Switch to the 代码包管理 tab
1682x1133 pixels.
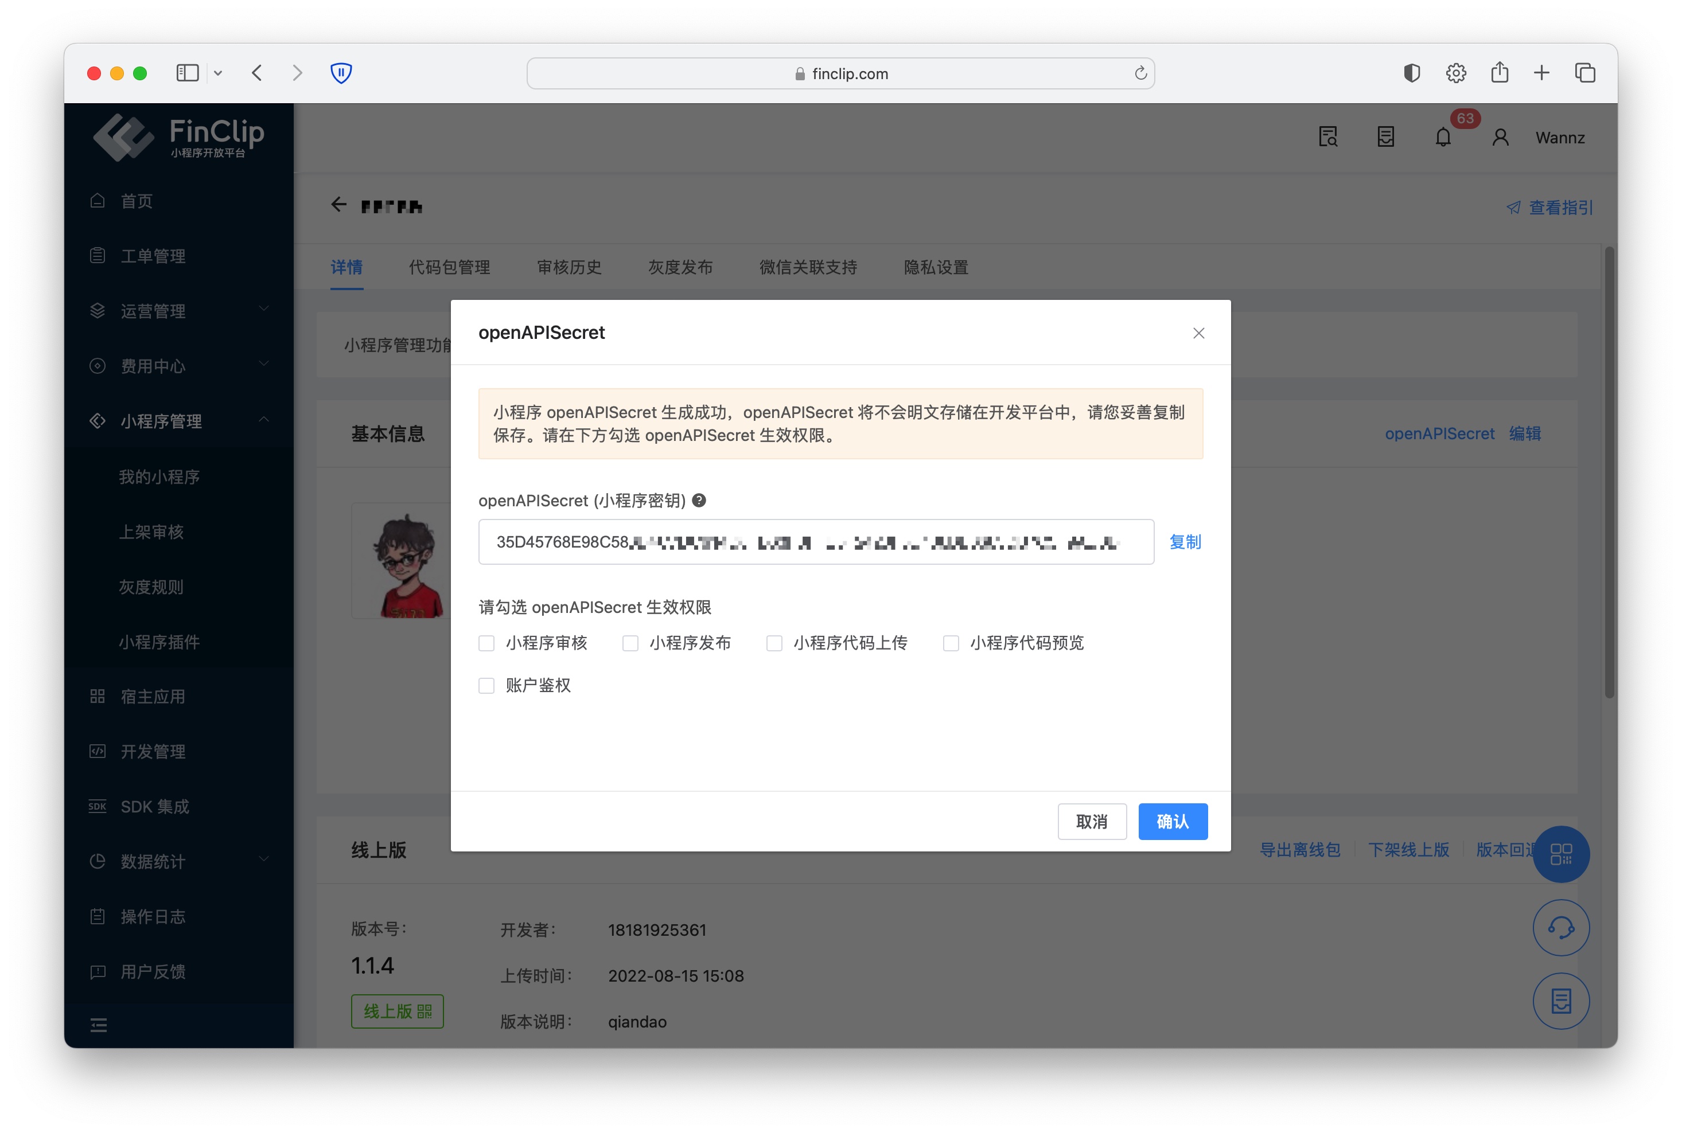449,267
